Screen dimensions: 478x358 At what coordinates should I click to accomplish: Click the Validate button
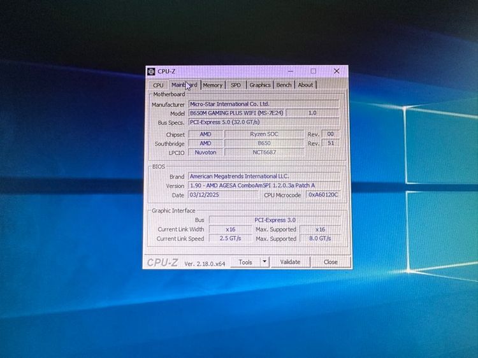[290, 262]
